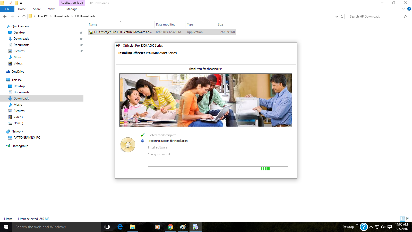Switch to Details view in status bar
Image resolution: width=412 pixels, height=232 pixels.
[x=402, y=219]
